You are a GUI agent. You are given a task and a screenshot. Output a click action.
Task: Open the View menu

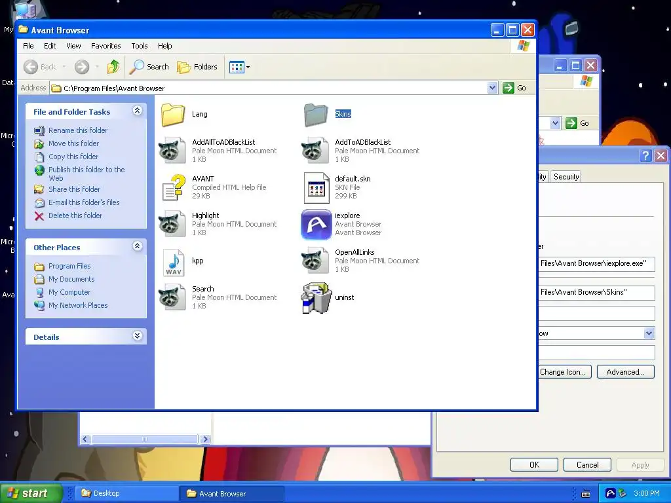click(73, 46)
